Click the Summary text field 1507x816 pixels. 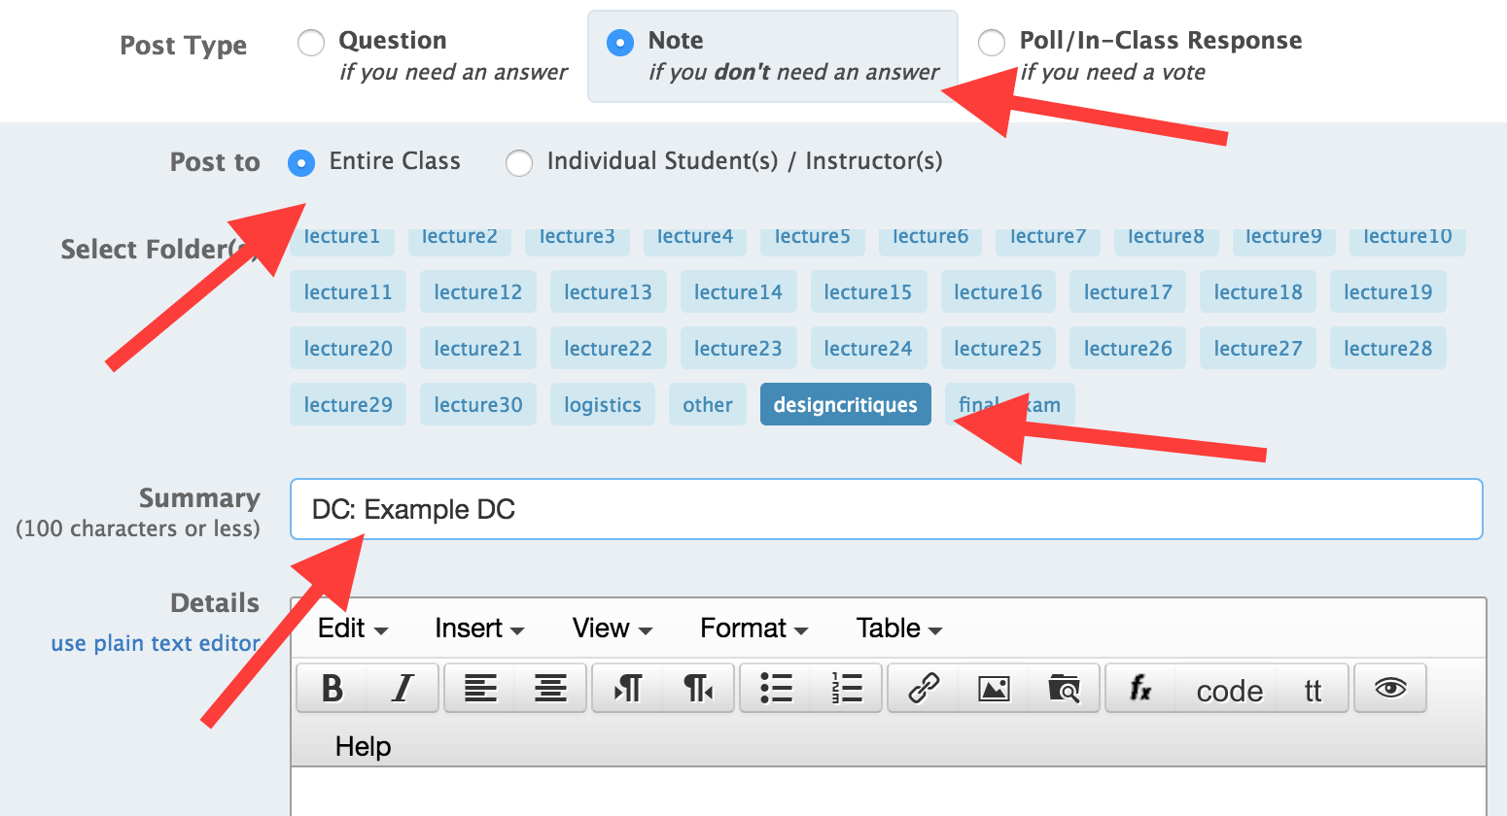click(885, 509)
